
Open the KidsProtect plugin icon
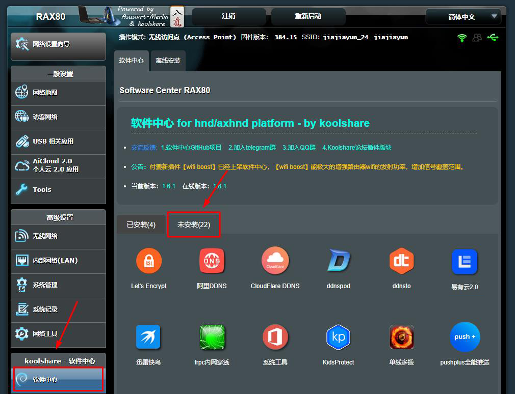pyautogui.click(x=338, y=337)
